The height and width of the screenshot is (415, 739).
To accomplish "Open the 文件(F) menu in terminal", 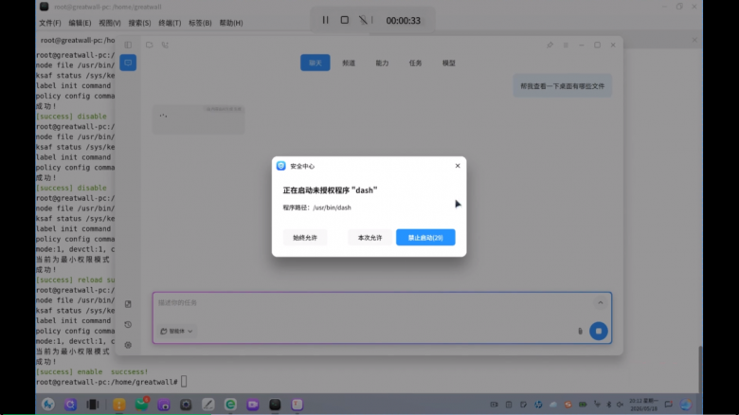I will click(x=50, y=23).
